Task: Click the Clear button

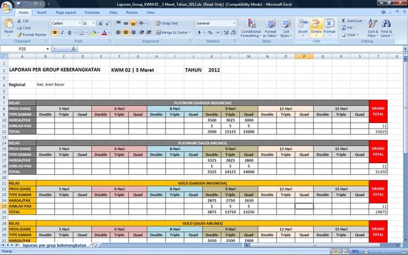Action: [350, 34]
